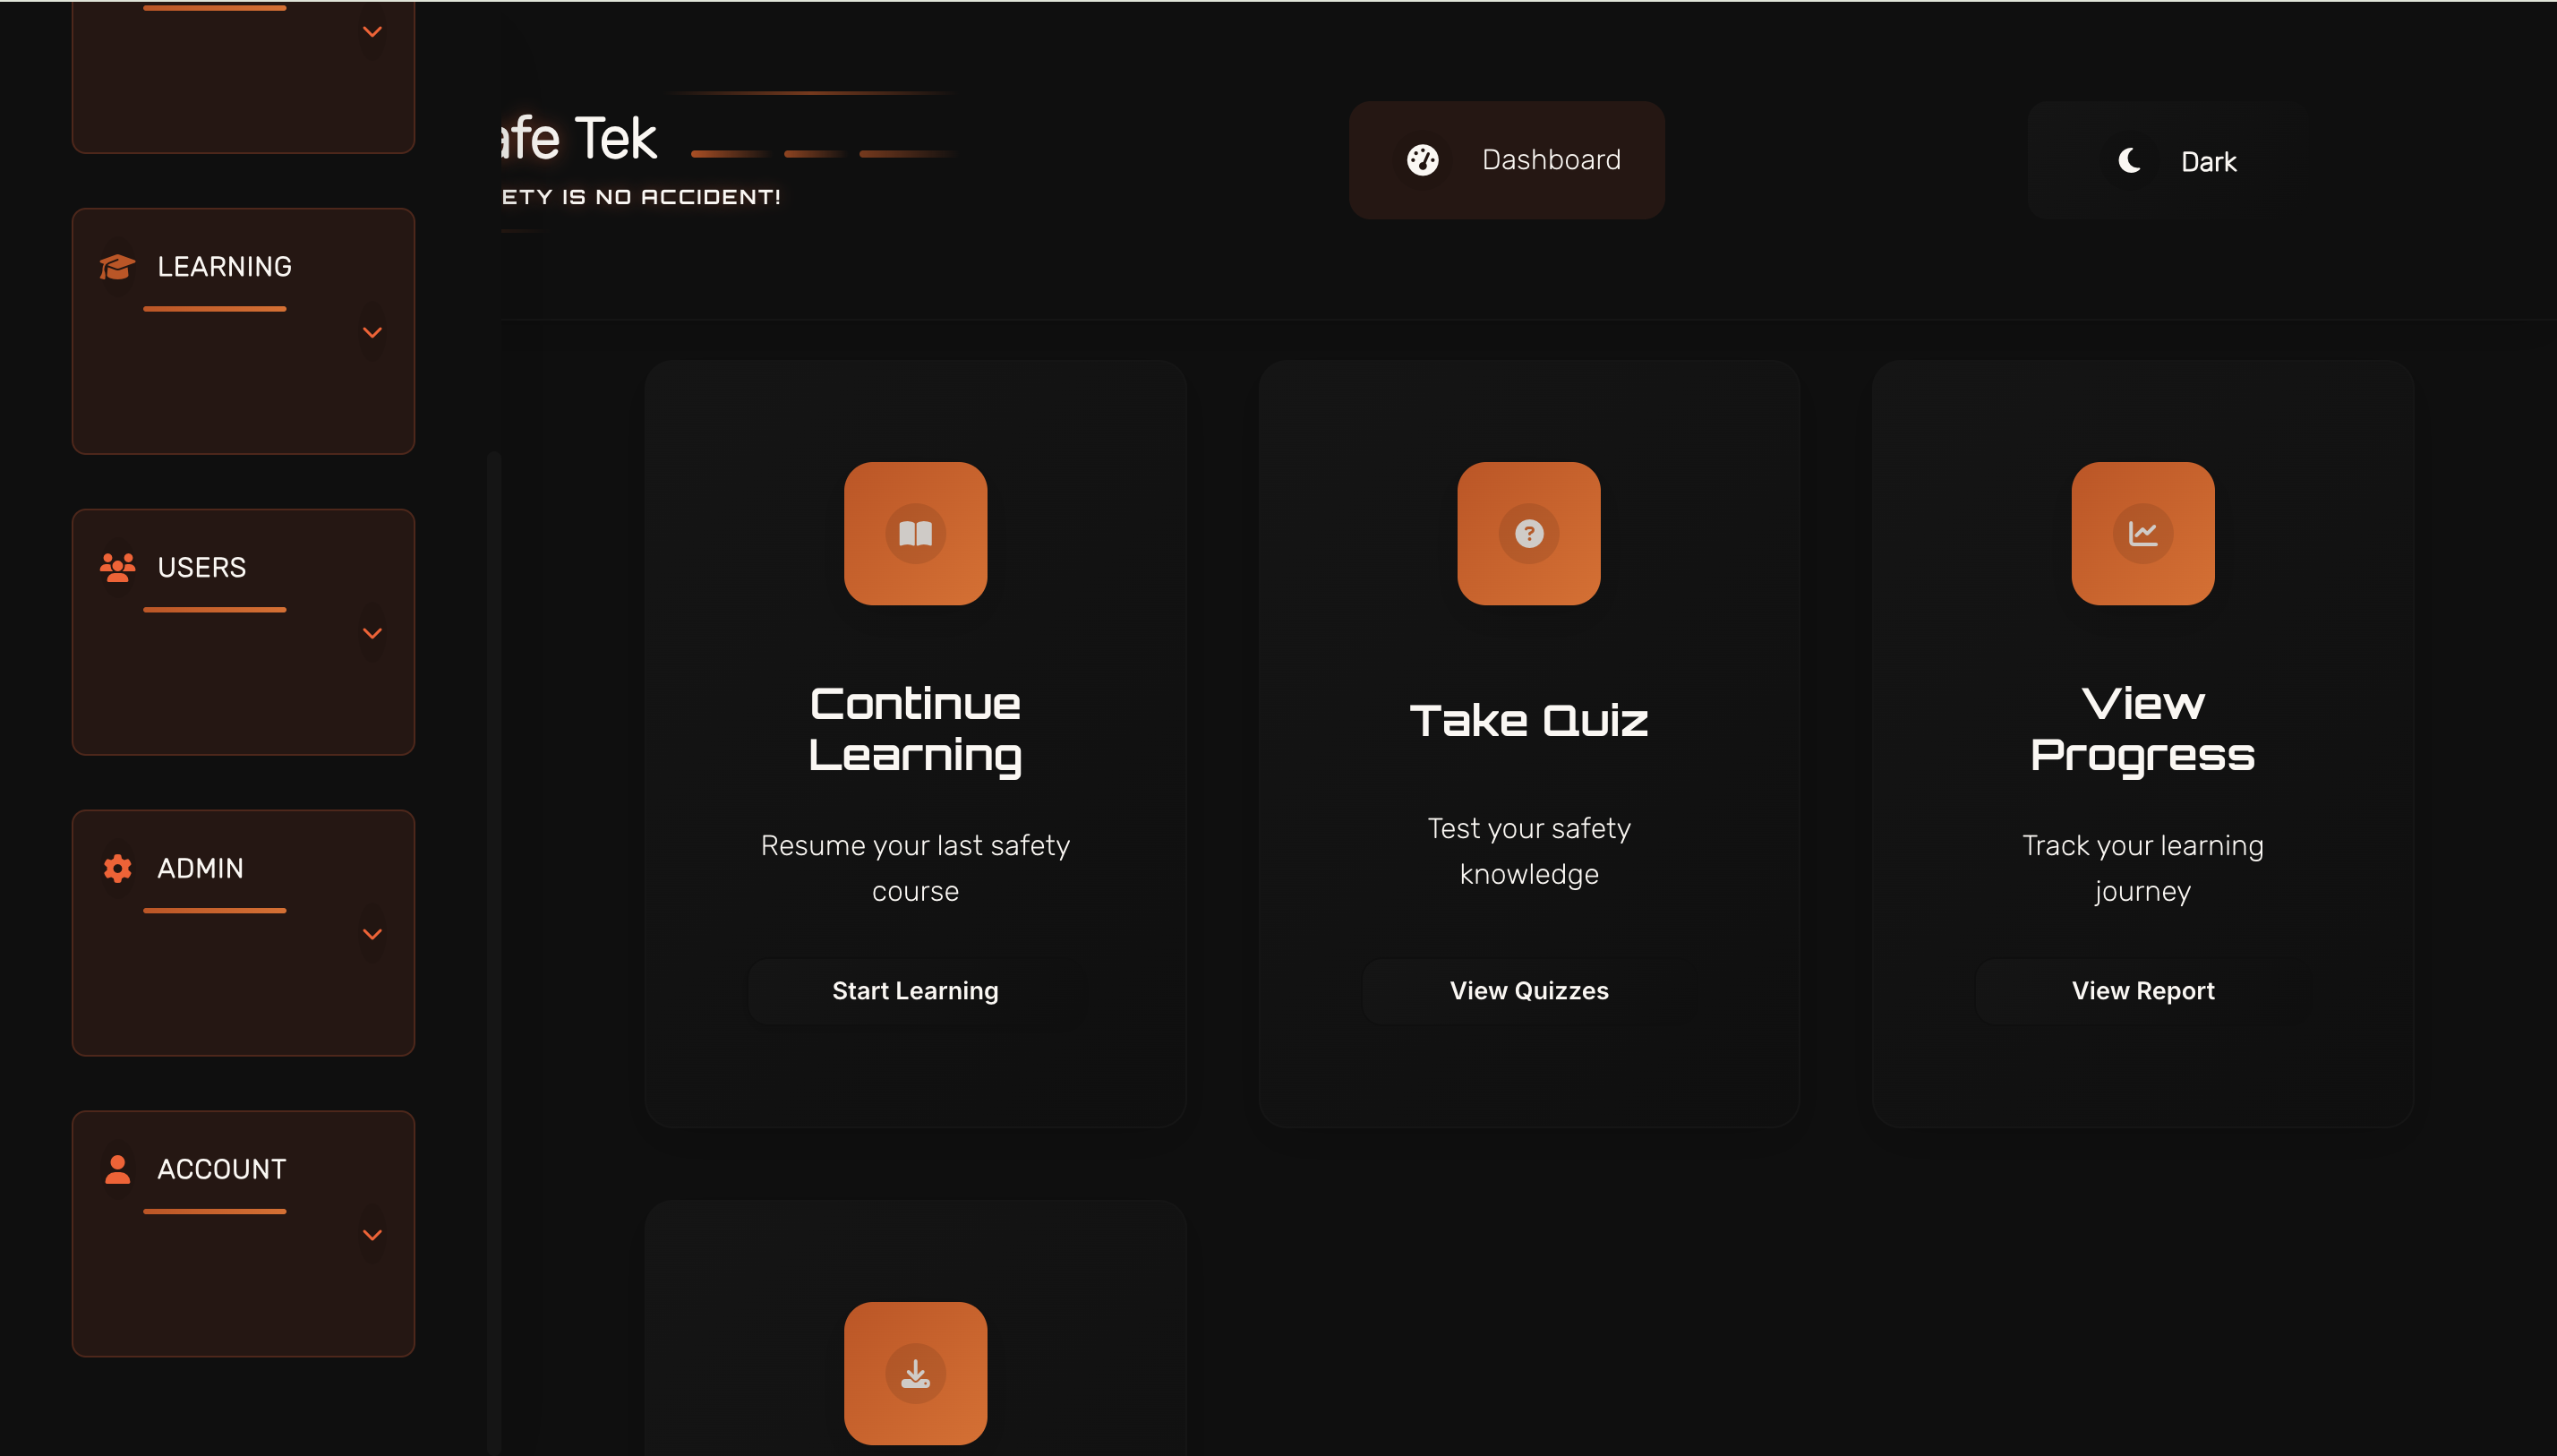Expand the Admin section chevron

click(x=372, y=935)
